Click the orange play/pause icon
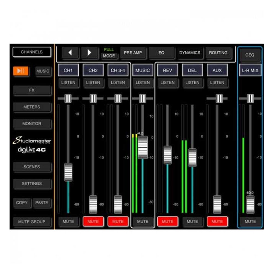 tap(21, 71)
